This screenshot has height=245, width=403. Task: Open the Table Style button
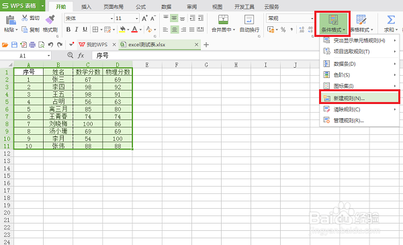pos(361,23)
